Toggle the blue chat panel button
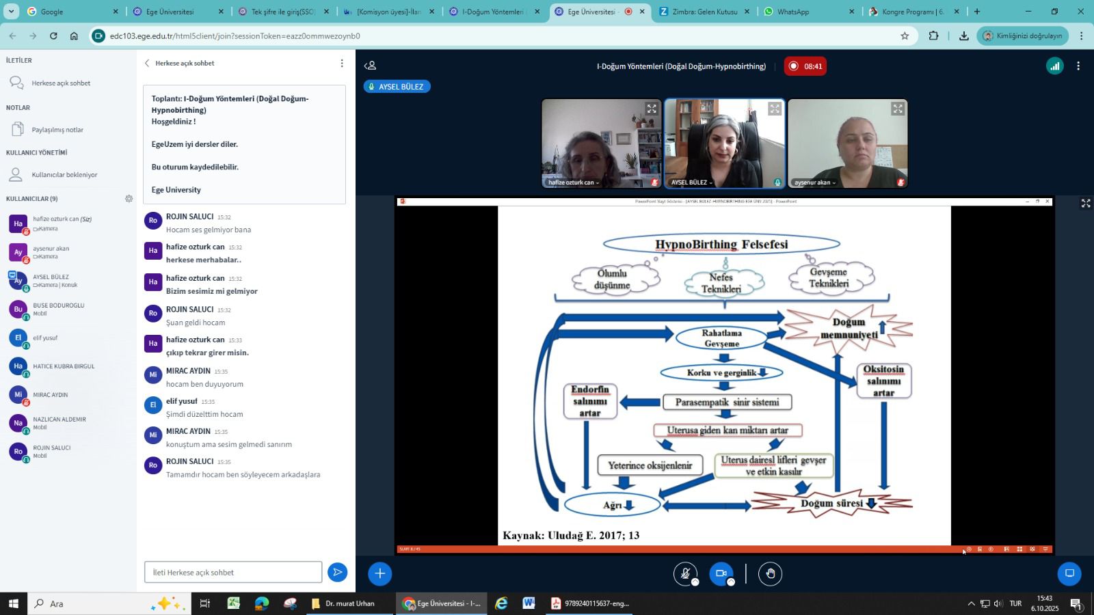The height and width of the screenshot is (615, 1094). [x=1069, y=573]
